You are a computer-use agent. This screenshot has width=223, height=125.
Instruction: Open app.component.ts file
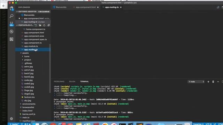pos(32,43)
